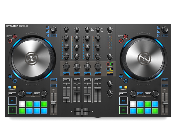Screen dimensions: 176x140
Task: Tap the EXT input button
Action: (92, 29)
